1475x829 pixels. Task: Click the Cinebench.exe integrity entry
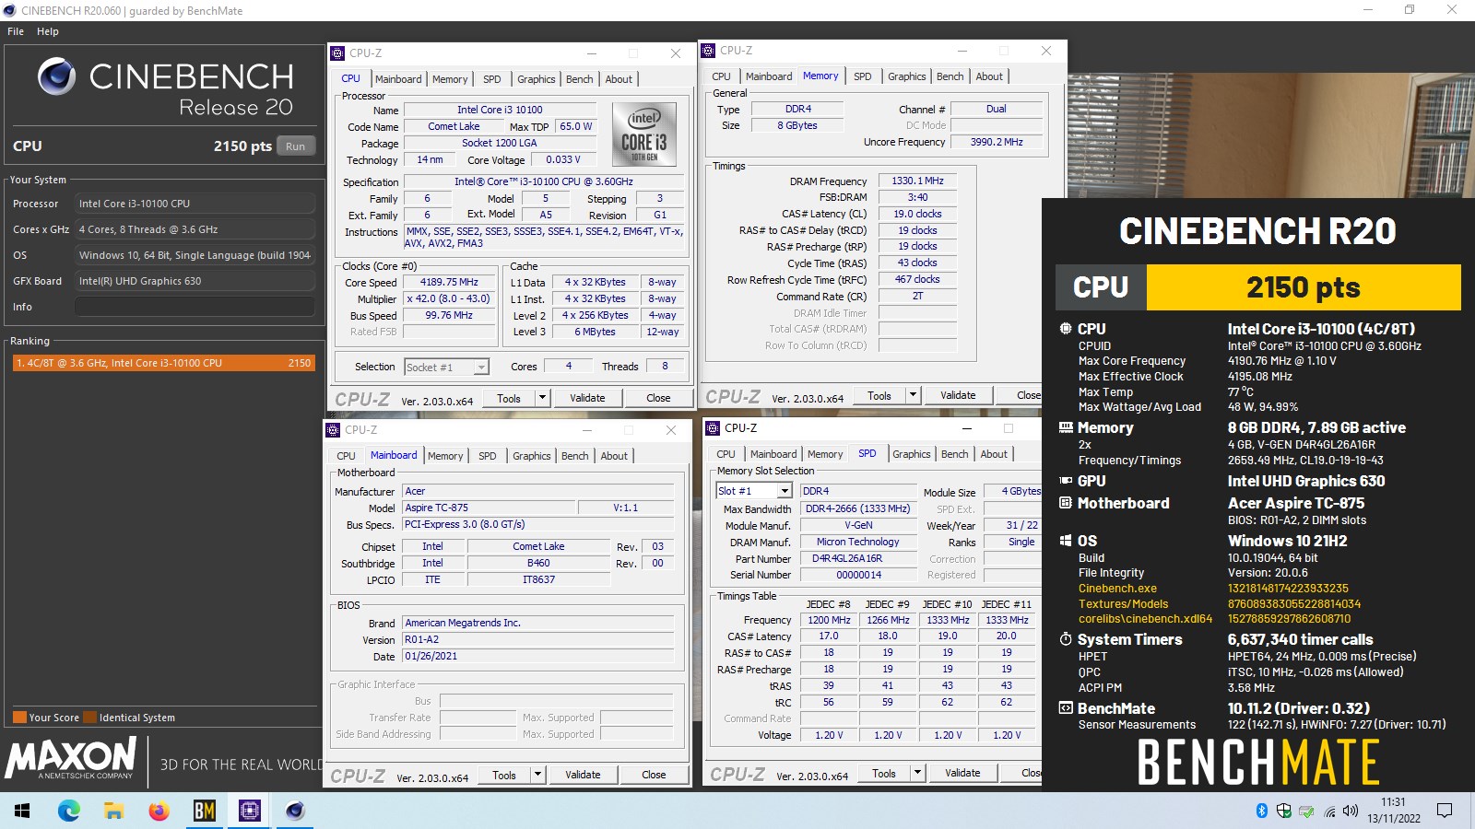(x=1117, y=589)
